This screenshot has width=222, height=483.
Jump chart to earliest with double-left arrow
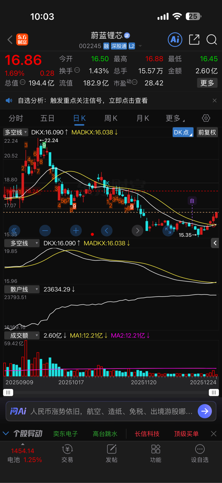pos(14,231)
